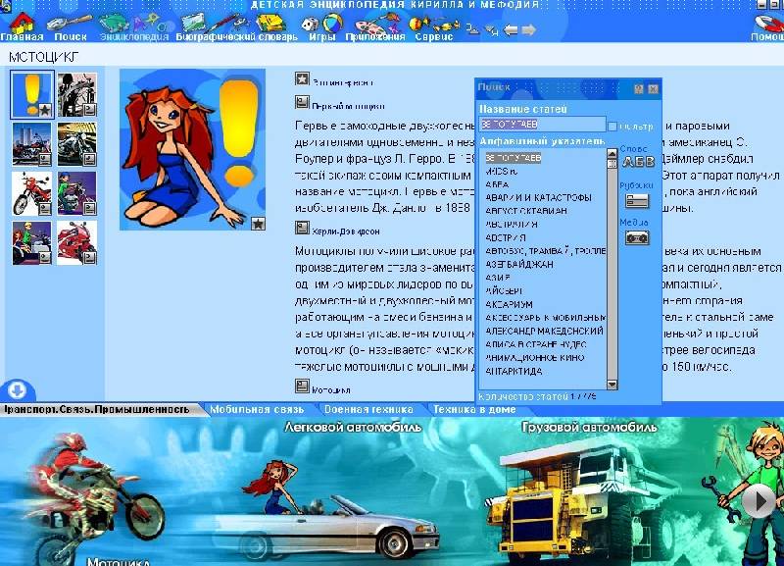Select АВТОБУС, ТРАМВАЙ entry in index
Image resolution: width=784 pixels, height=566 pixels.
pyautogui.click(x=546, y=251)
